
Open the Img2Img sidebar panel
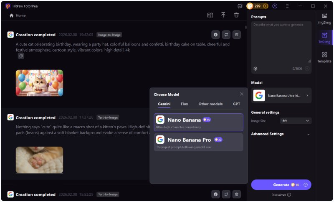tap(324, 18)
